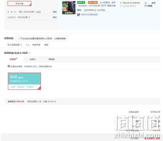This screenshot has height=141, width=163.
Task: Open the Ronshen refrigerator product title
Action: pos(96,4)
